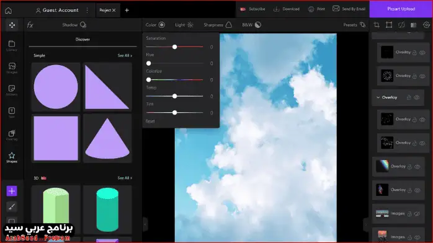Insert the purple cone shape
This screenshot has height=243, width=433.
[x=107, y=138]
